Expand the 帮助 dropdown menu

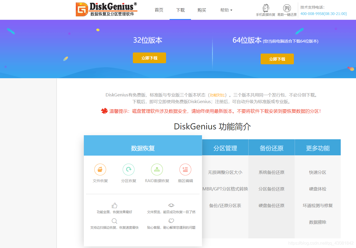click(226, 10)
